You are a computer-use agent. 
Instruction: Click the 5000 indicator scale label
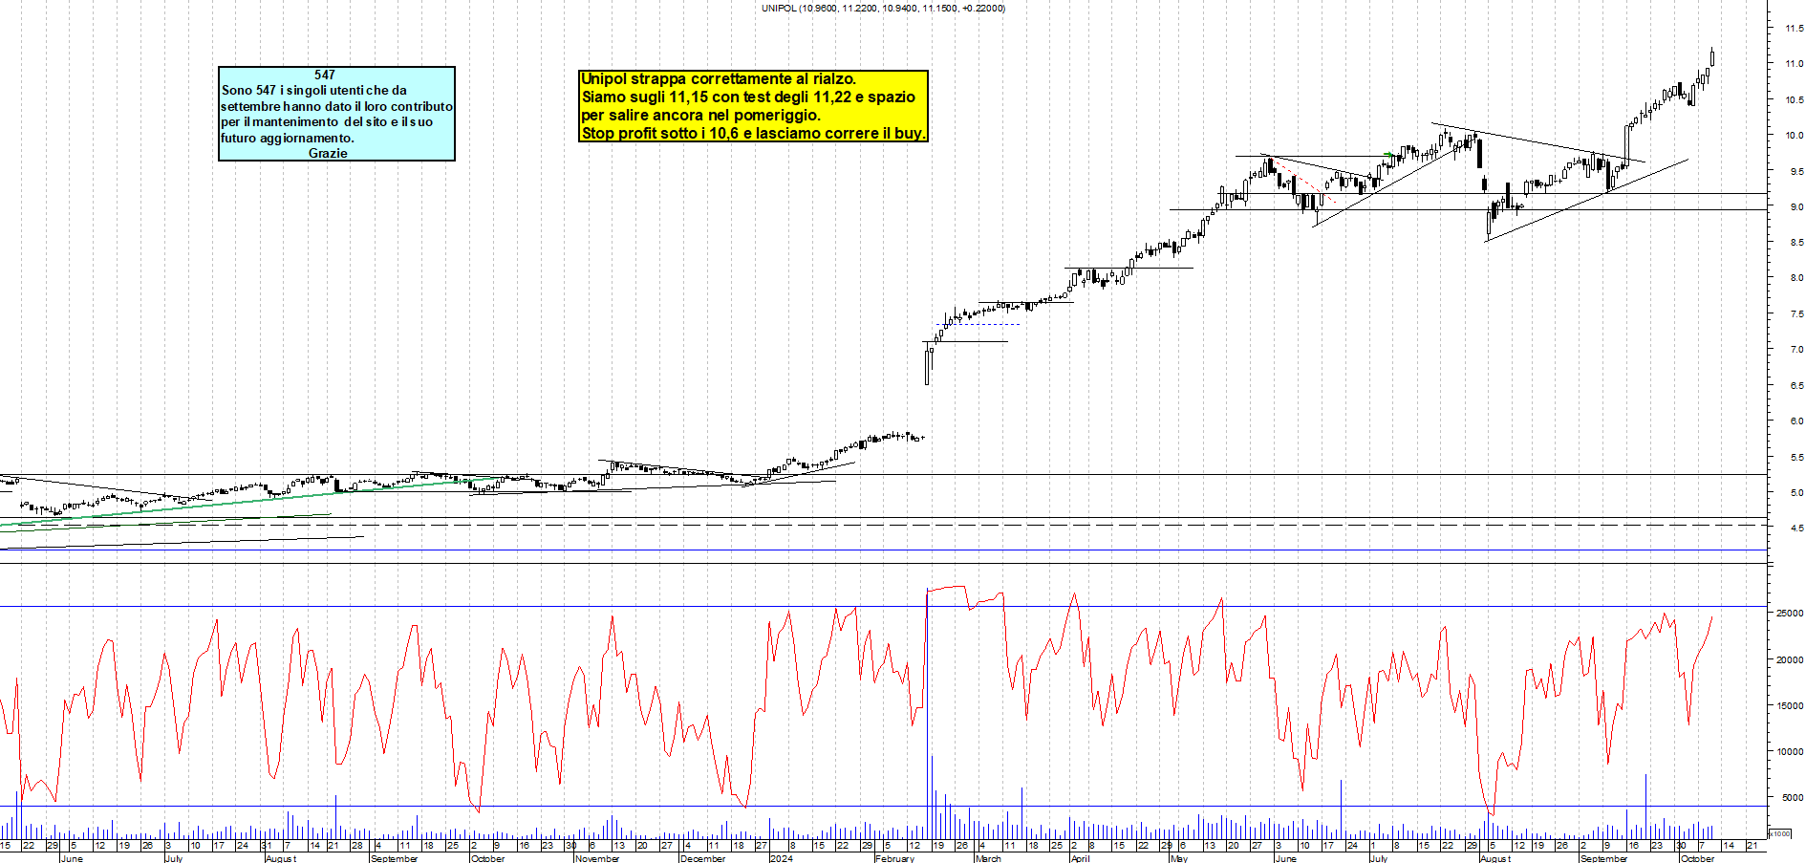[1792, 797]
